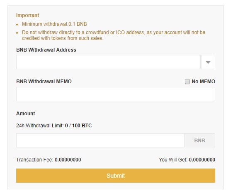Screen dimensions: 233x196
Task: Select the 100 BTC limit value
Action: 82,126
